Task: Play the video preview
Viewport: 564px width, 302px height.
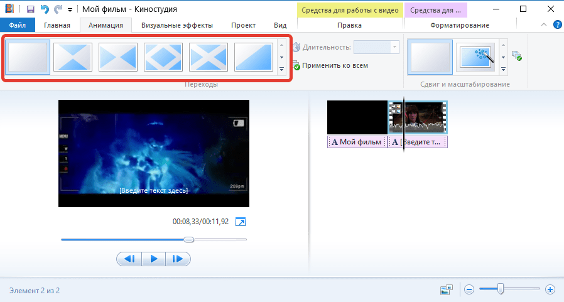Action: (154, 259)
